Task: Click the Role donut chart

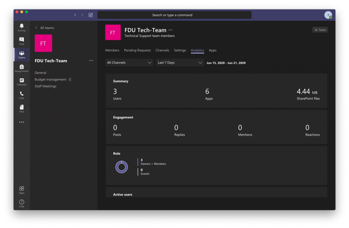Action: tap(122, 167)
